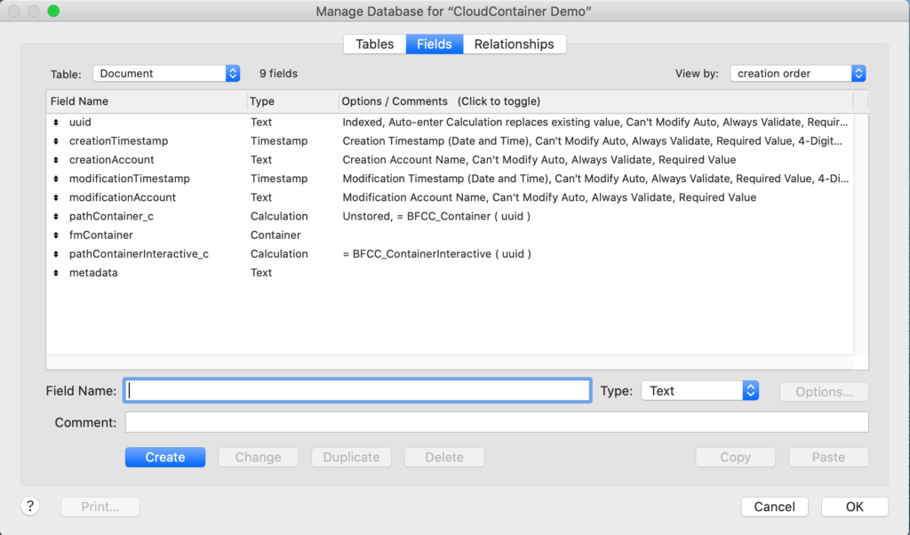The width and height of the screenshot is (910, 535).
Task: Switch to the Tables tab
Action: (374, 44)
